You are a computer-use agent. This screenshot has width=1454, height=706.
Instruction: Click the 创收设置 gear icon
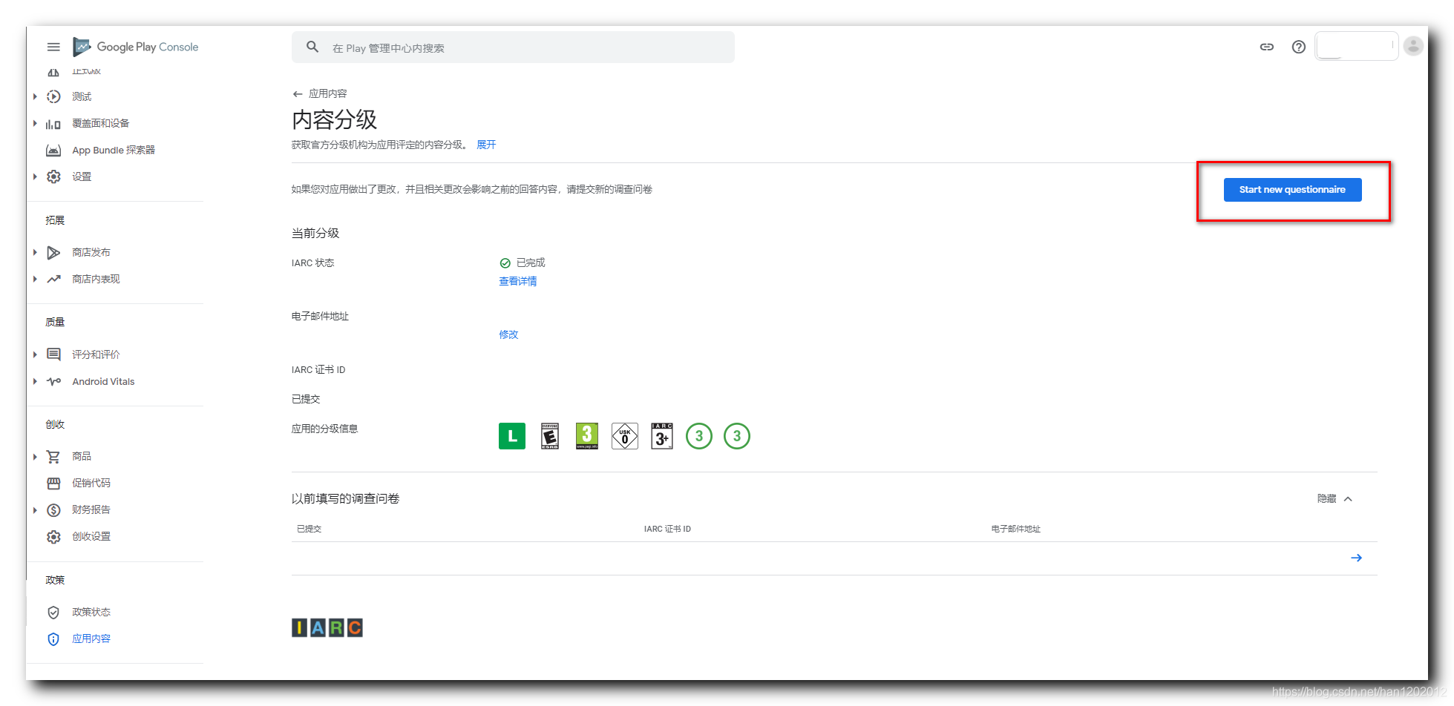[x=53, y=537]
